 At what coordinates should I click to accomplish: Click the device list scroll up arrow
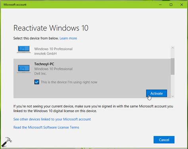coord(173,48)
